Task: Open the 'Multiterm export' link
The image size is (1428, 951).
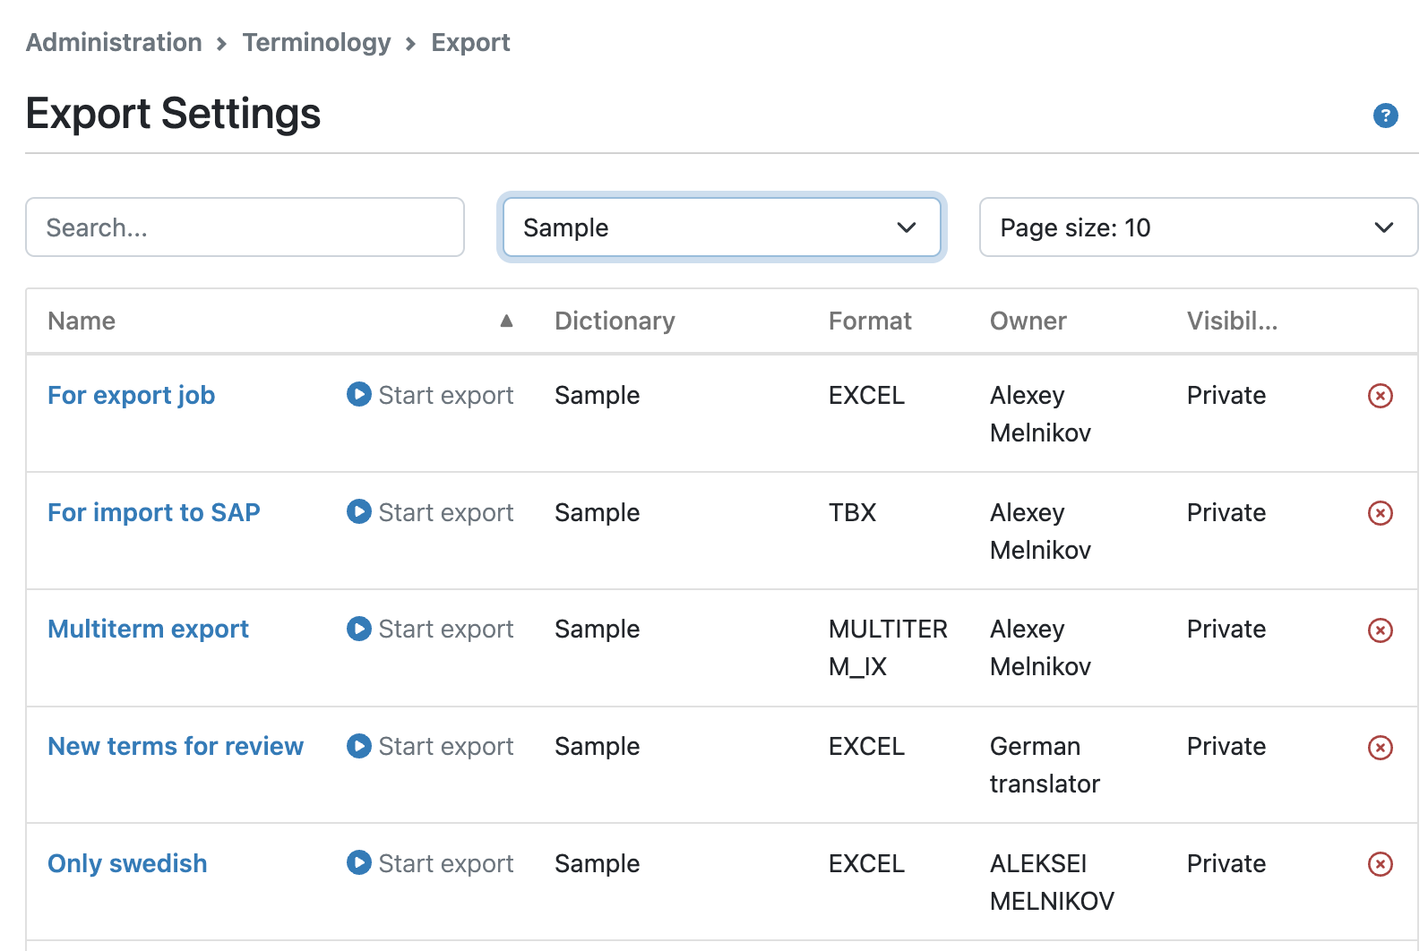Action: coord(148,629)
